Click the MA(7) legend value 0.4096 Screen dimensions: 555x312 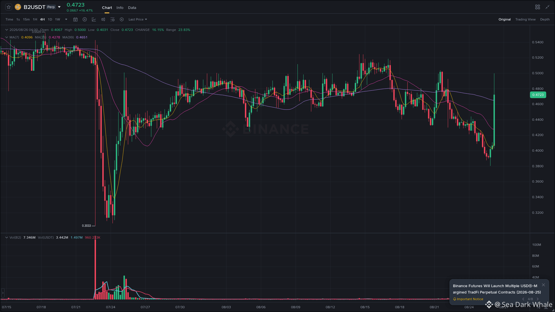click(x=27, y=37)
